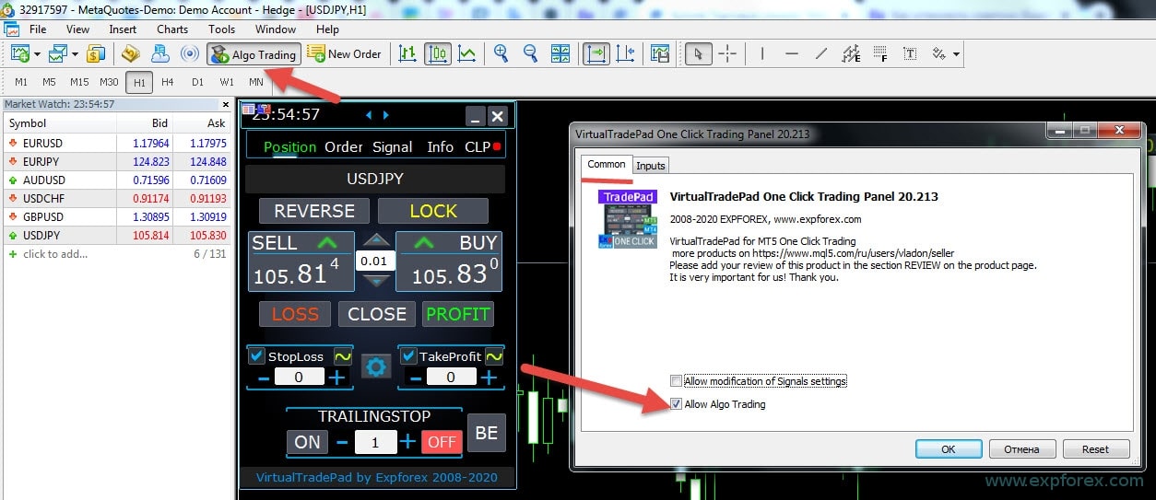Toggle chart auto scroll icon
This screenshot has width=1156, height=500.
tap(596, 54)
